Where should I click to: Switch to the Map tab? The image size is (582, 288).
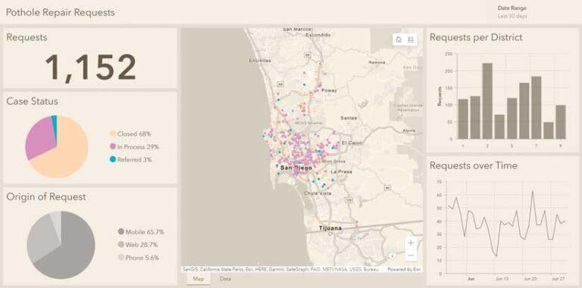(x=199, y=279)
